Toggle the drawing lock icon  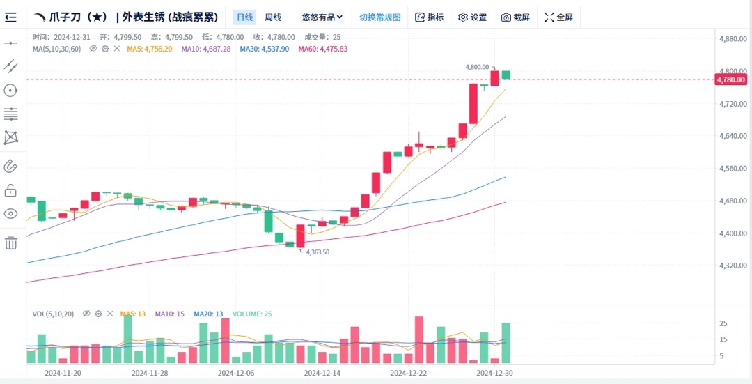[x=10, y=190]
